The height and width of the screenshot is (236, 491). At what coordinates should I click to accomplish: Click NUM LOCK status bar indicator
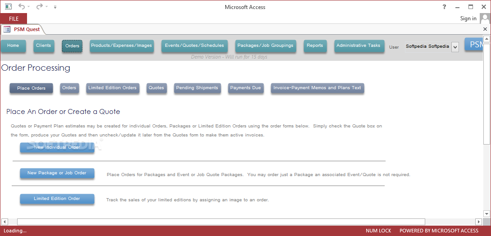point(378,231)
